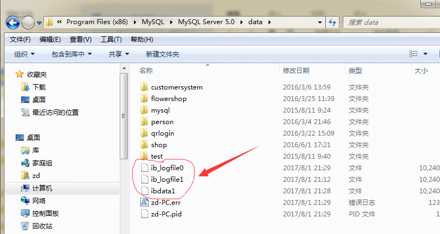Select the test folder icon
The image size is (440, 234).
click(x=144, y=155)
